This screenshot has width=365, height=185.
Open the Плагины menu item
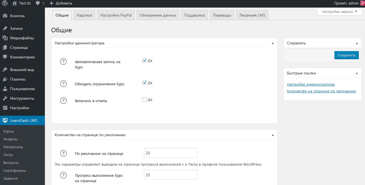pyautogui.click(x=22, y=79)
